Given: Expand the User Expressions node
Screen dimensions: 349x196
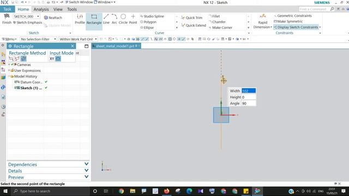Looking at the screenshot, I should coord(9,70).
